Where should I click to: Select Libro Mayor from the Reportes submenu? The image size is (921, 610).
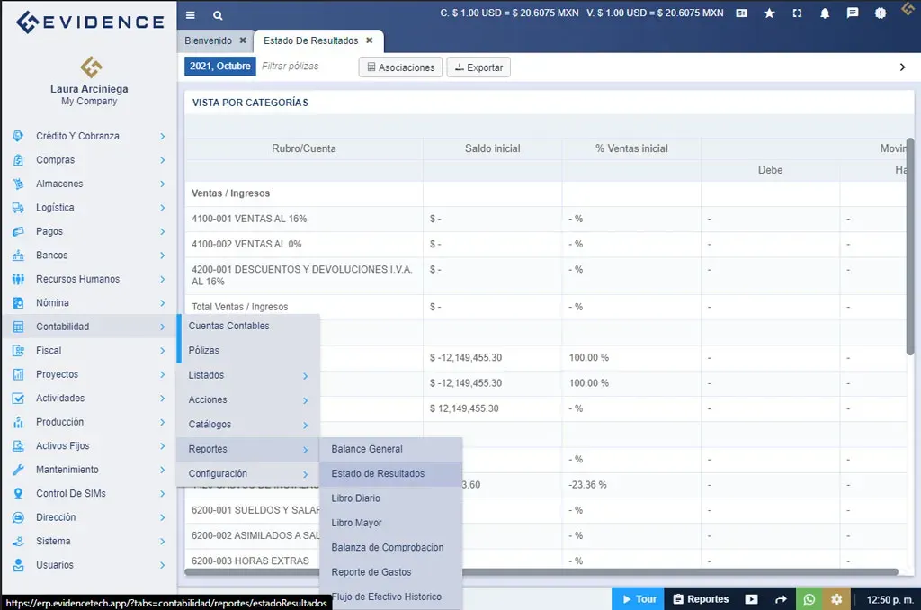click(x=355, y=522)
